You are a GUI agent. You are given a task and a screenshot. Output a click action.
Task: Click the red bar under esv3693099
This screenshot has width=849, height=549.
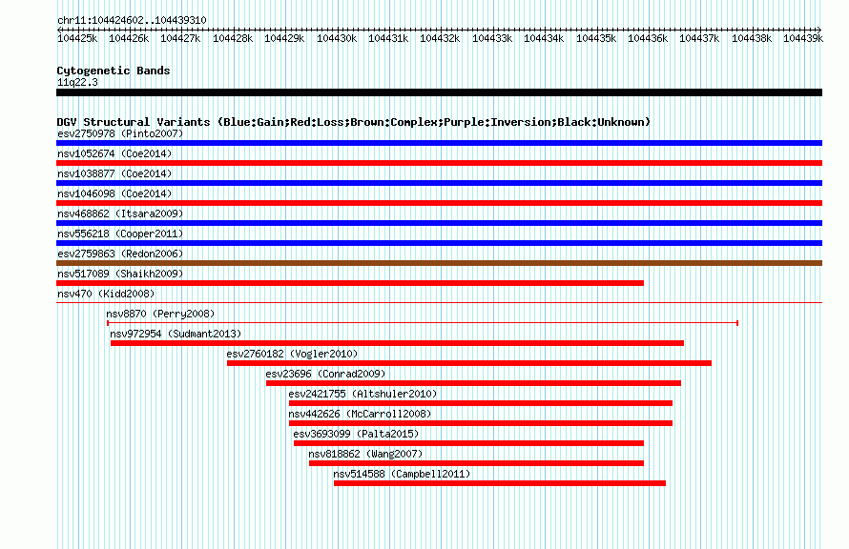click(x=468, y=443)
